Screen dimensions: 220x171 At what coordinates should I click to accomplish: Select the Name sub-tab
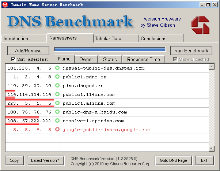[64, 59]
